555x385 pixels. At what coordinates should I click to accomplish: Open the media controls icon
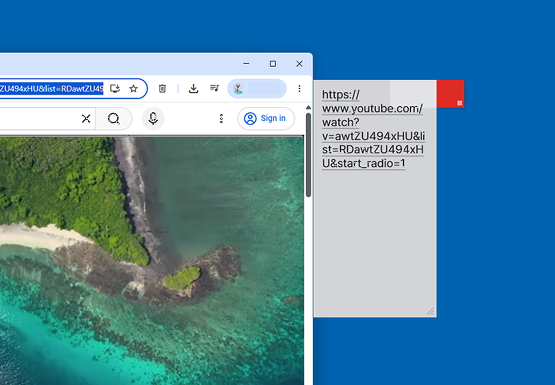214,88
